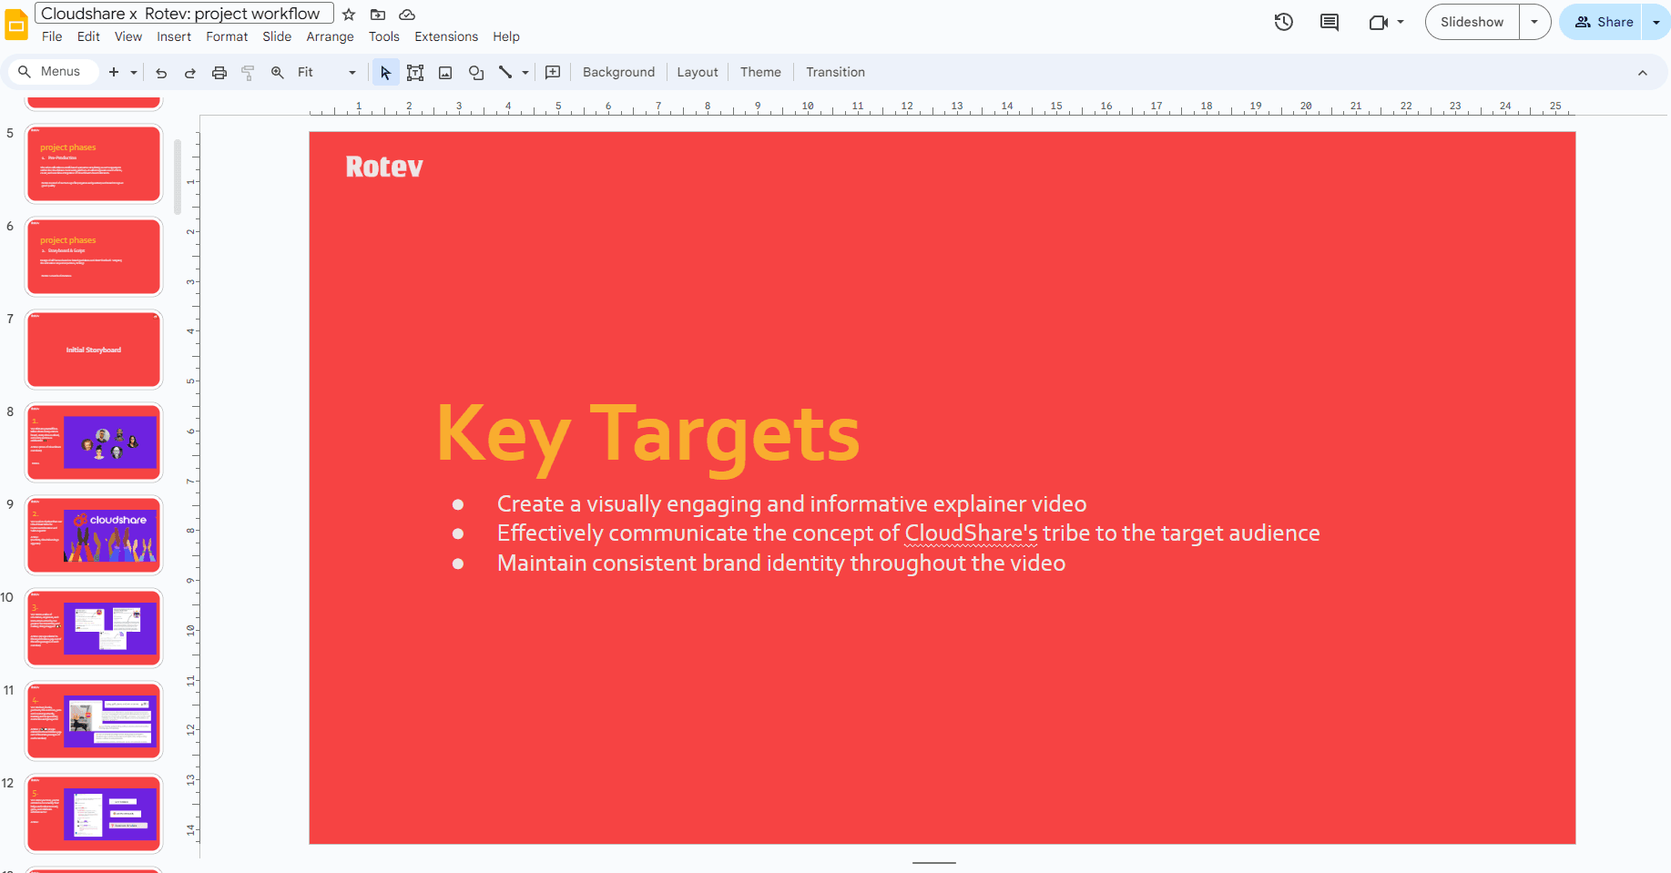The width and height of the screenshot is (1671, 873).
Task: Select slide 10 thumbnail
Action: [94, 628]
